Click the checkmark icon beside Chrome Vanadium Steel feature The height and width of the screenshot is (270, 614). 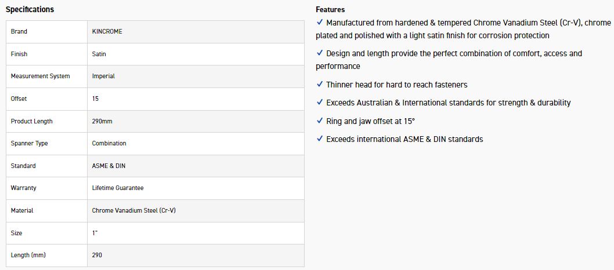[320, 23]
